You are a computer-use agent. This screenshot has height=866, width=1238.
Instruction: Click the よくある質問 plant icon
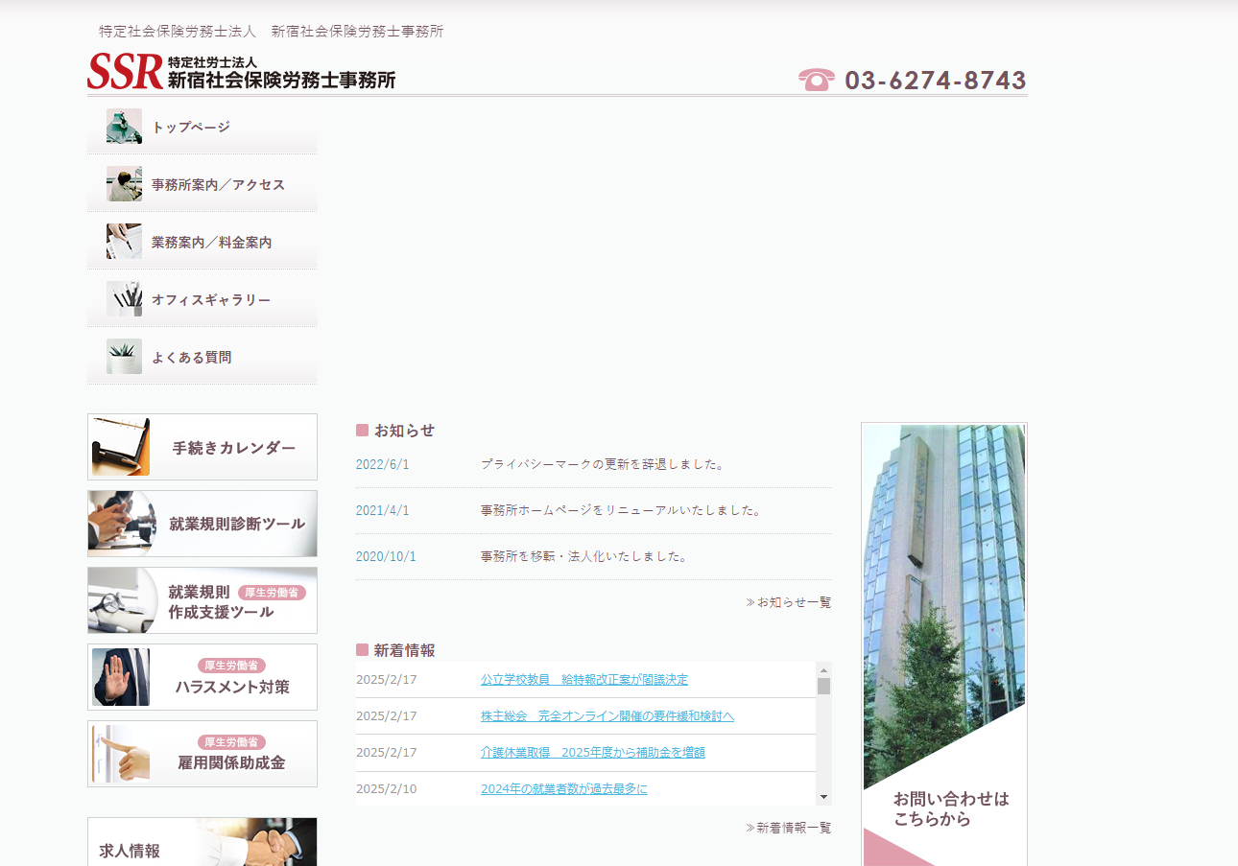[124, 357]
